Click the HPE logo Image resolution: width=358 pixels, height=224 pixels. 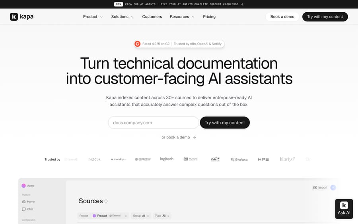coord(263,160)
